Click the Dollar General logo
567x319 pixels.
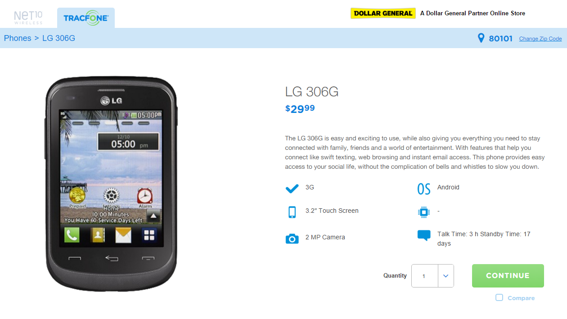[x=383, y=13]
